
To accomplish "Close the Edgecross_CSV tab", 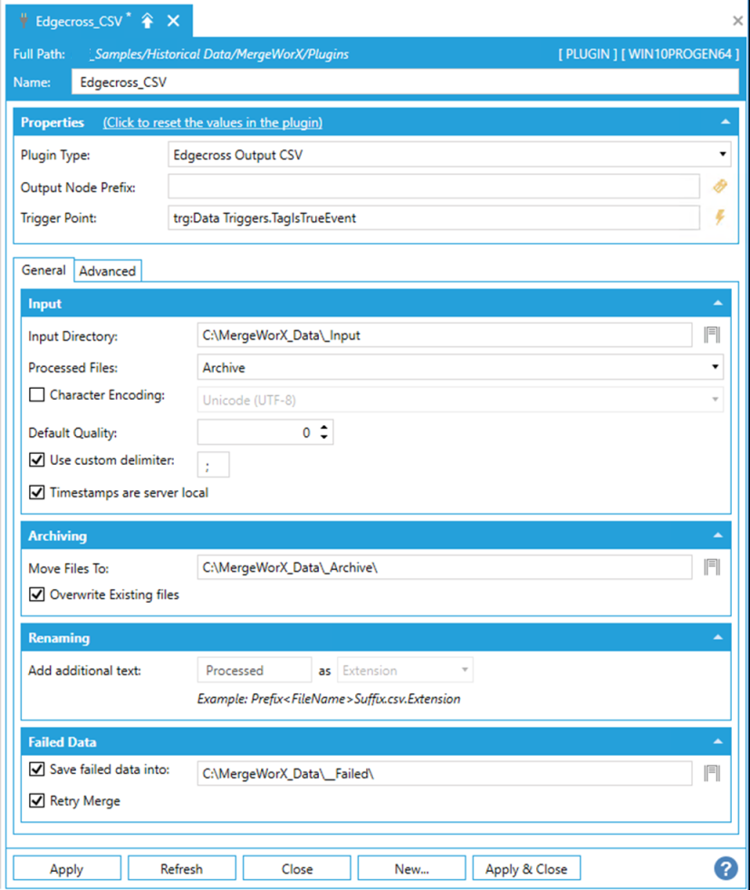I will click(x=174, y=21).
